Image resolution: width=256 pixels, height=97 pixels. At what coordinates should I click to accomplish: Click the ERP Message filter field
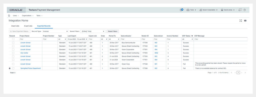[221, 39]
